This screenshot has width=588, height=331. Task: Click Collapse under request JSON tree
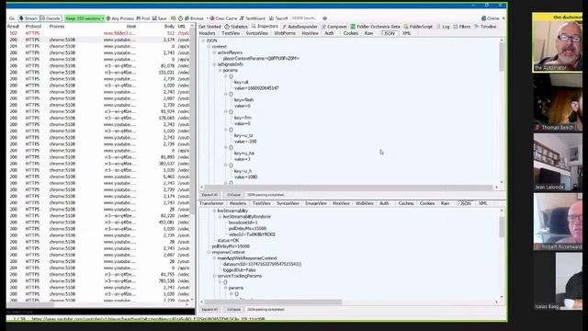(234, 195)
